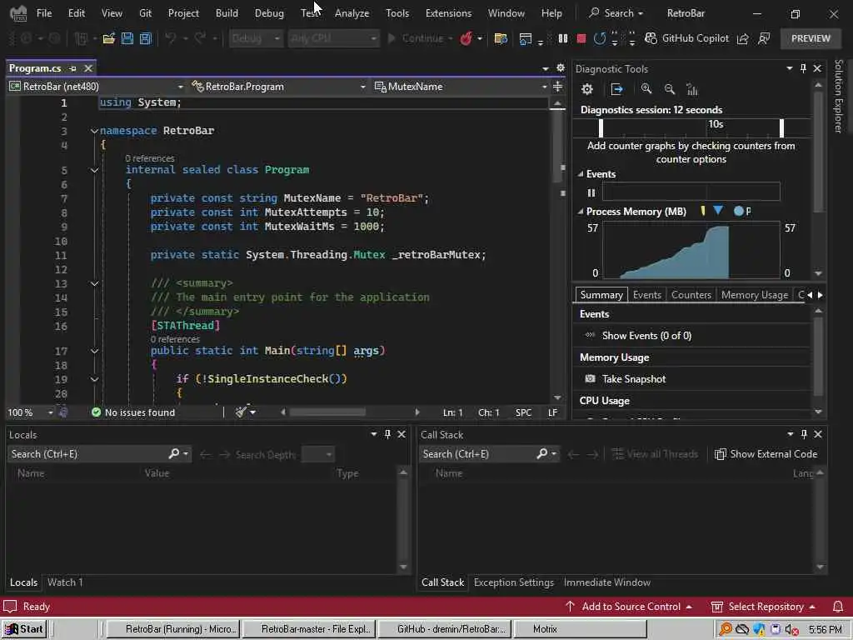Switch to GitHub dremin/RetroBar taskbar item
Viewport: 853px width, 640px height.
pyautogui.click(x=446, y=629)
